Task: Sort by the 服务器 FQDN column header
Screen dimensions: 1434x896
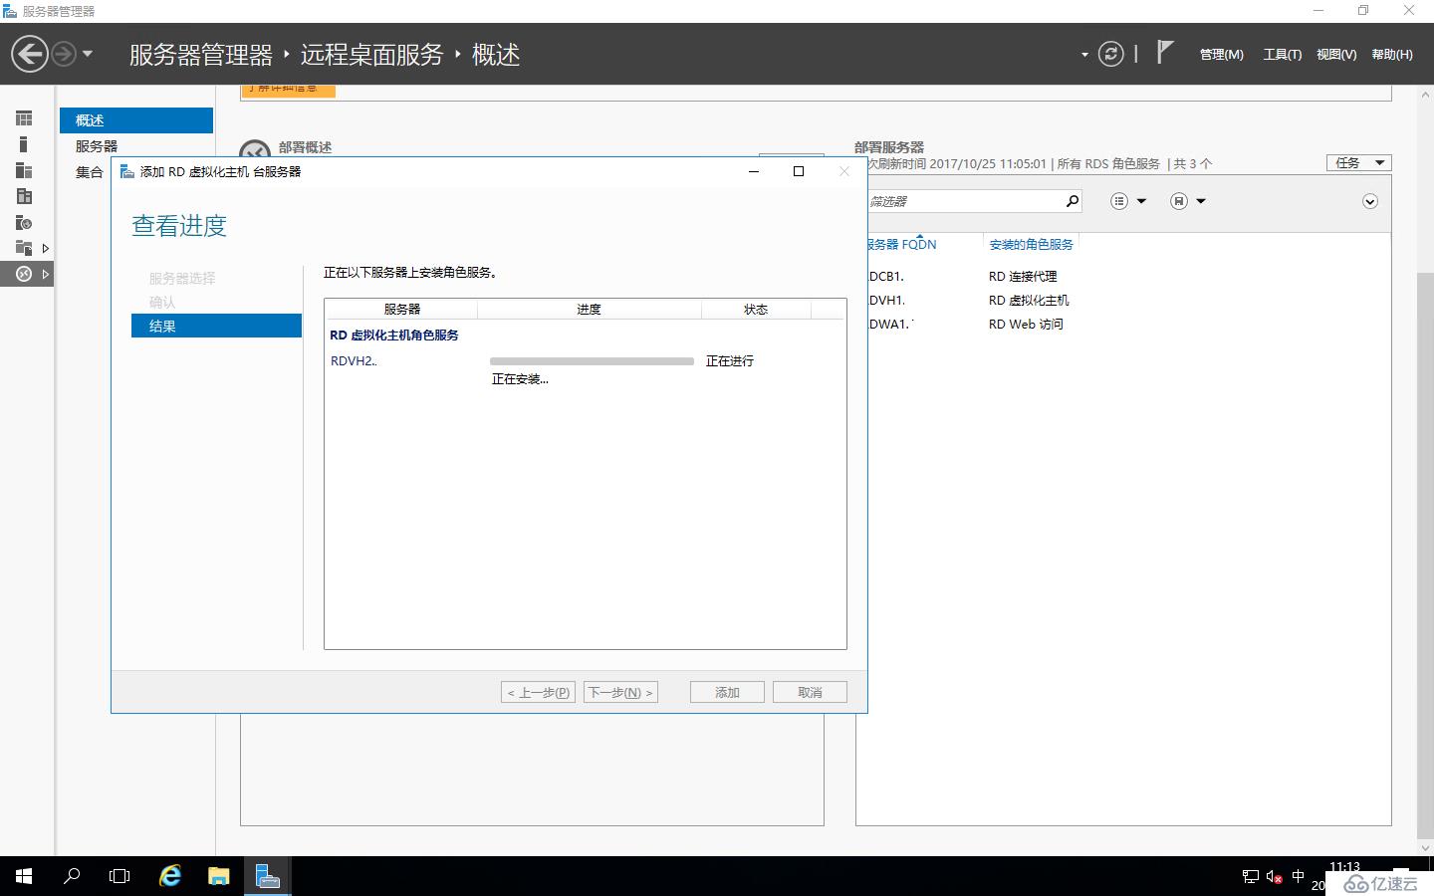Action: coord(901,244)
